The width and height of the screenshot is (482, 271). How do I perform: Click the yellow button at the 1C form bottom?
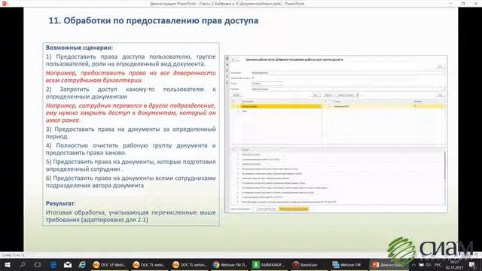point(293,209)
